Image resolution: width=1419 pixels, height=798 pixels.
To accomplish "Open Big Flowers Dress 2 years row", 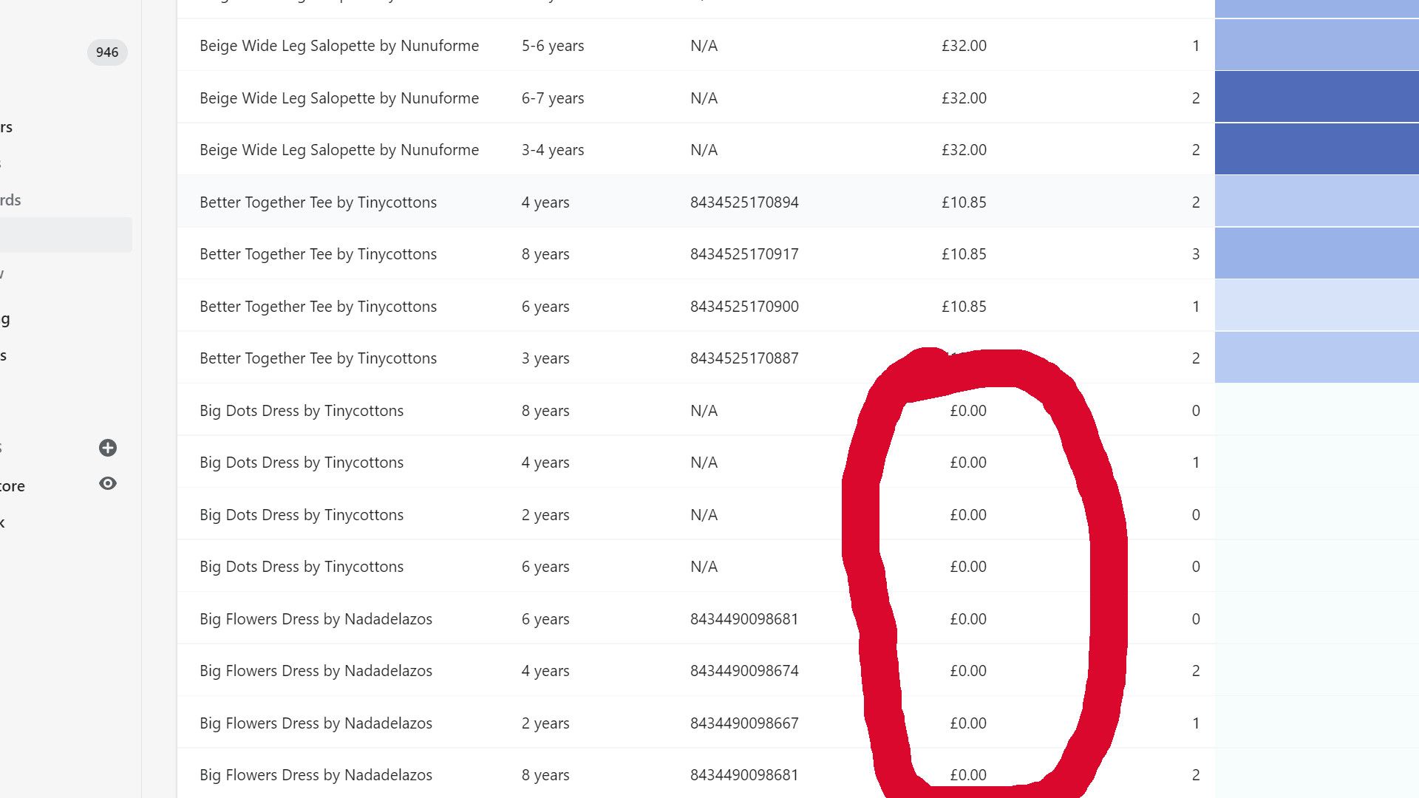I will tap(695, 723).
